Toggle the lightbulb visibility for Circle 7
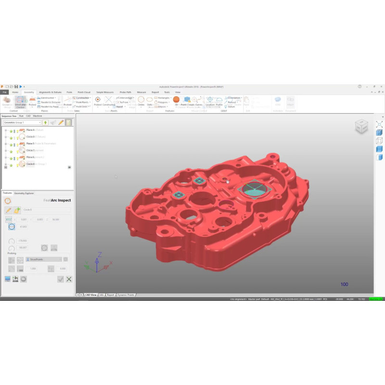This screenshot has width=385, height=385. (17, 151)
